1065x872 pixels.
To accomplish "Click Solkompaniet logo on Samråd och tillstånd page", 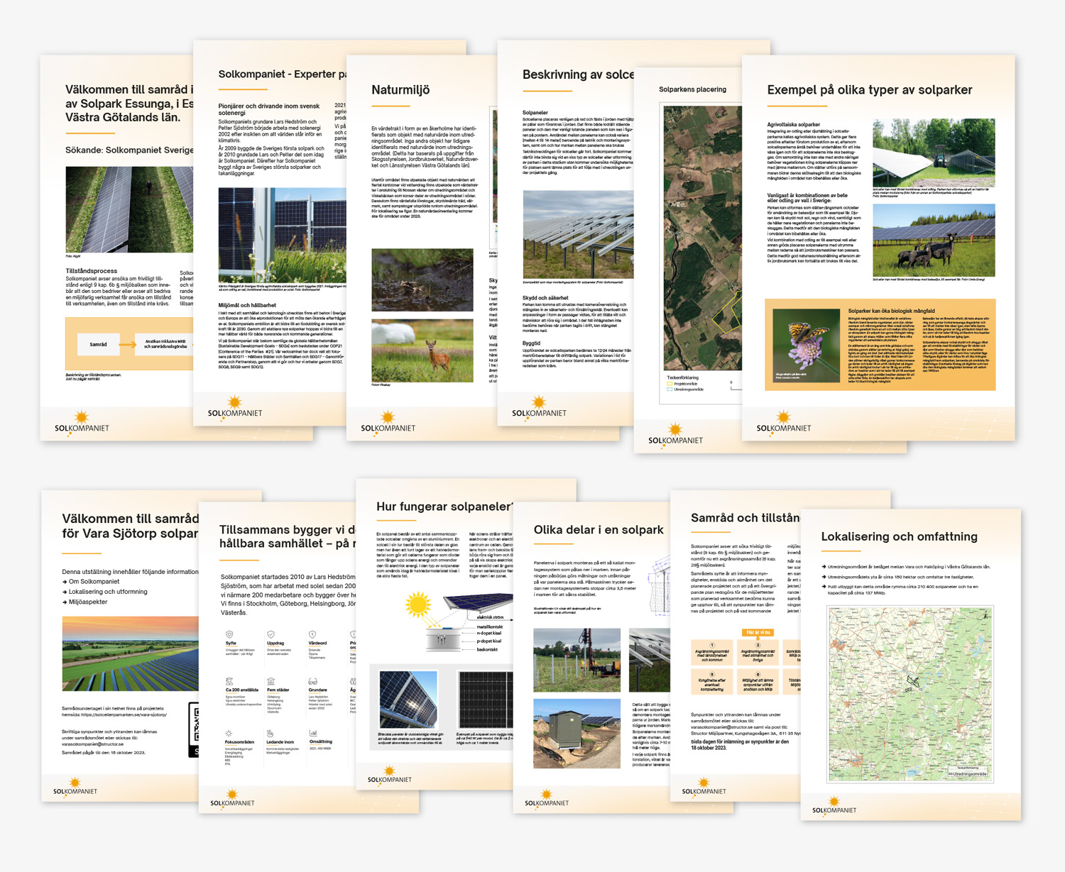I will point(704,786).
